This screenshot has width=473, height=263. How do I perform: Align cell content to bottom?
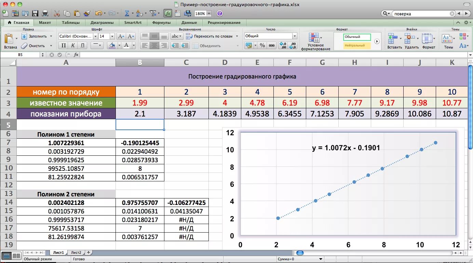coord(164,36)
